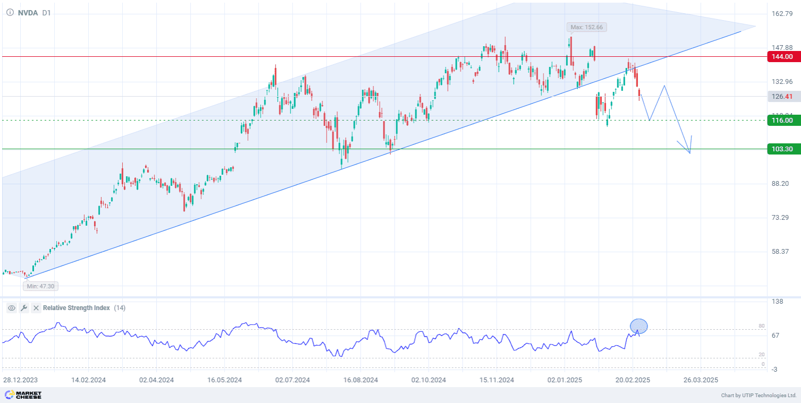
Task: Select the red 144.00 price level tag
Action: click(783, 57)
